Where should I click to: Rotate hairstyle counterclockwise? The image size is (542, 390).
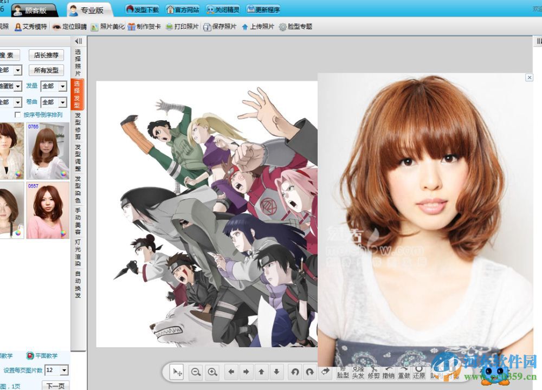click(x=295, y=372)
